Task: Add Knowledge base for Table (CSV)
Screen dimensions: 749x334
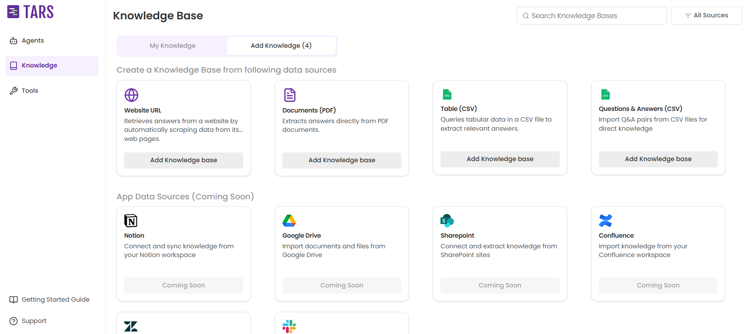Action: click(x=500, y=159)
